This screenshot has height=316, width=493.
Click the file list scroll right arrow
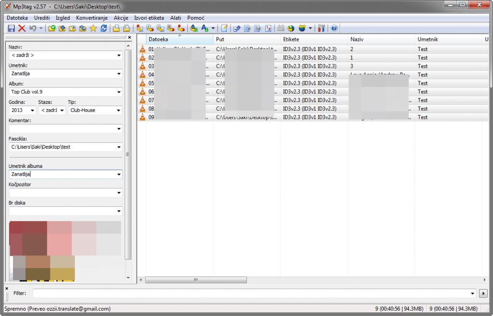pyautogui.click(x=485, y=279)
